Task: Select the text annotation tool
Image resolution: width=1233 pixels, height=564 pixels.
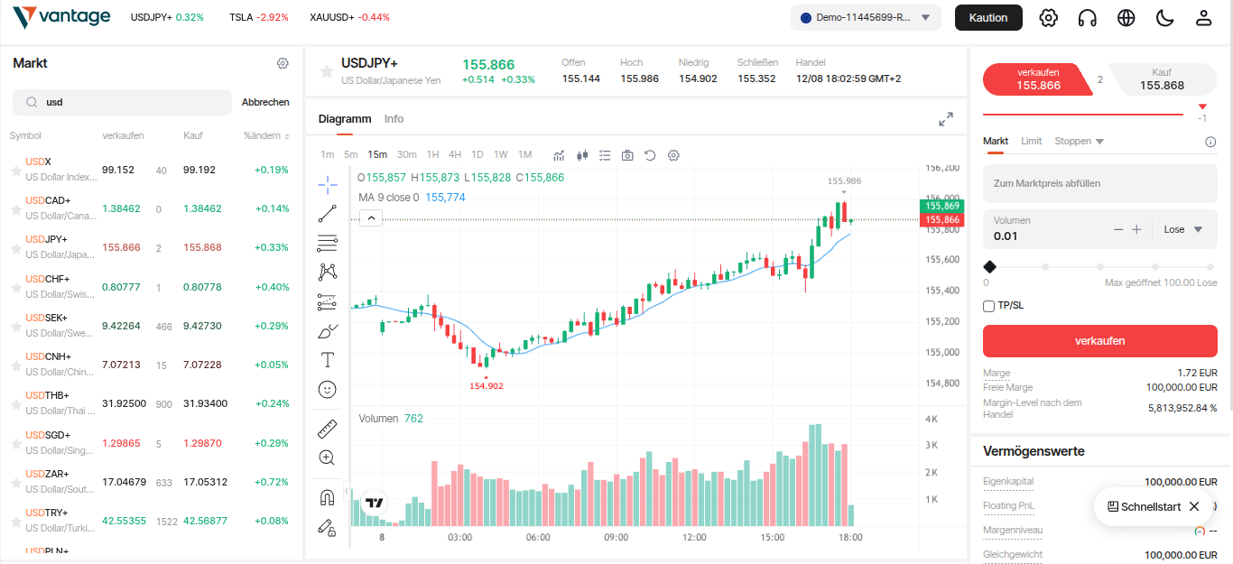Action: point(327,359)
